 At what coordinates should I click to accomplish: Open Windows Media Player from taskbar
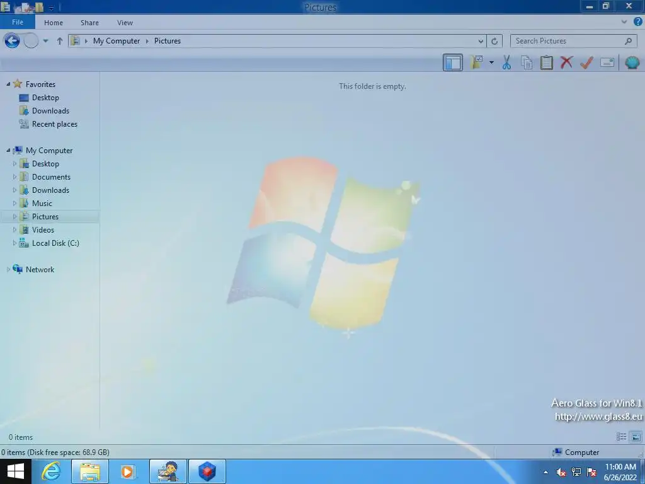pyautogui.click(x=128, y=471)
